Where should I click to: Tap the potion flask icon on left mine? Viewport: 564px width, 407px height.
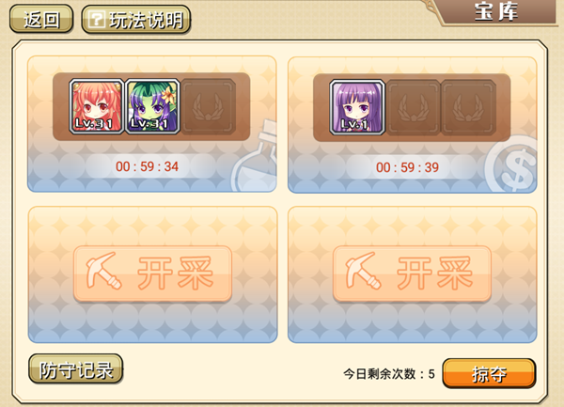click(x=255, y=156)
